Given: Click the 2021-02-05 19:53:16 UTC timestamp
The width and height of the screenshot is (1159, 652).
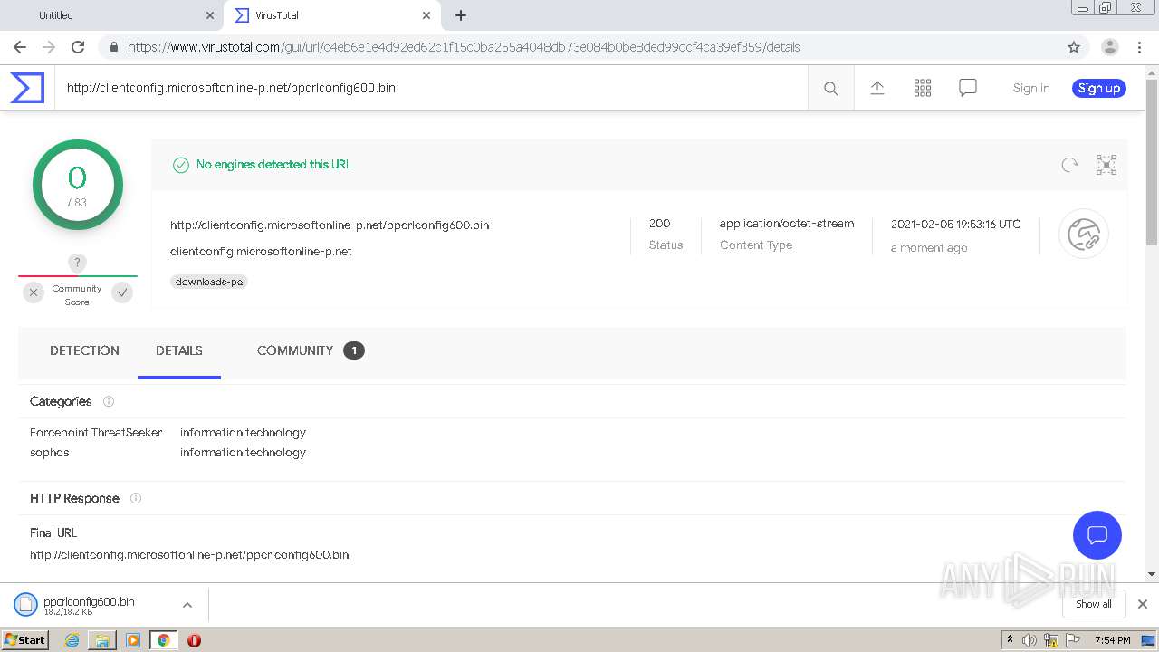Looking at the screenshot, I should 956,225.
